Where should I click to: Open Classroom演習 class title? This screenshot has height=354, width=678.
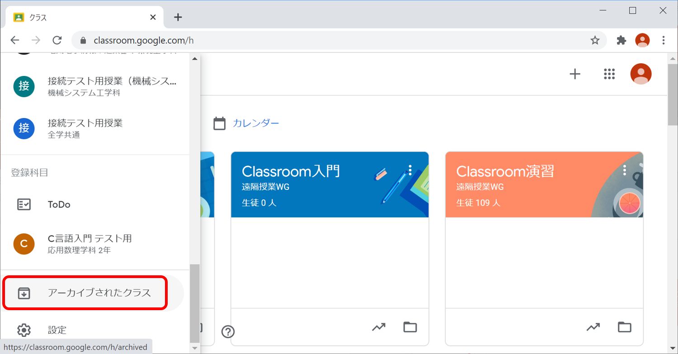tap(505, 171)
